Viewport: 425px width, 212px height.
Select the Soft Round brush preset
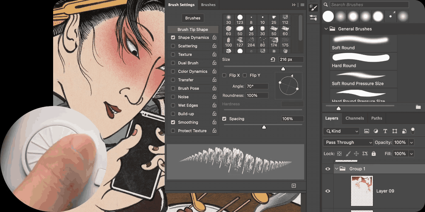coord(363,43)
